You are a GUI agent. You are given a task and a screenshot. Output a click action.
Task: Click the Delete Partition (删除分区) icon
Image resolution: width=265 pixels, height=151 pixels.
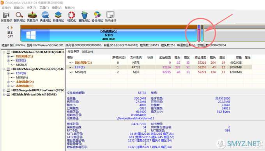point(84,16)
